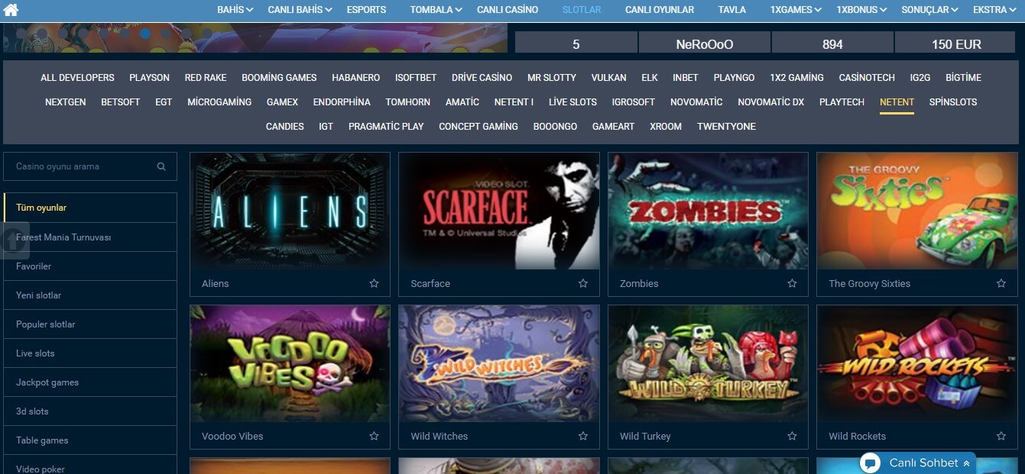Select the CANLI CASİNO menu item

(507, 10)
